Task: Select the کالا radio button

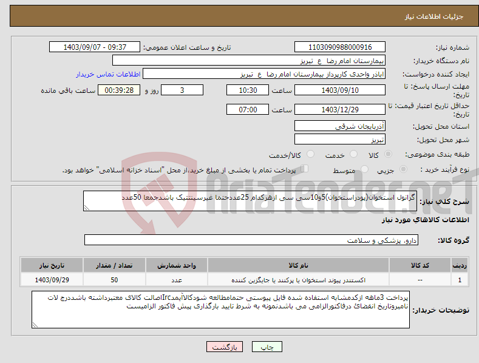Action: pyautogui.click(x=388, y=154)
